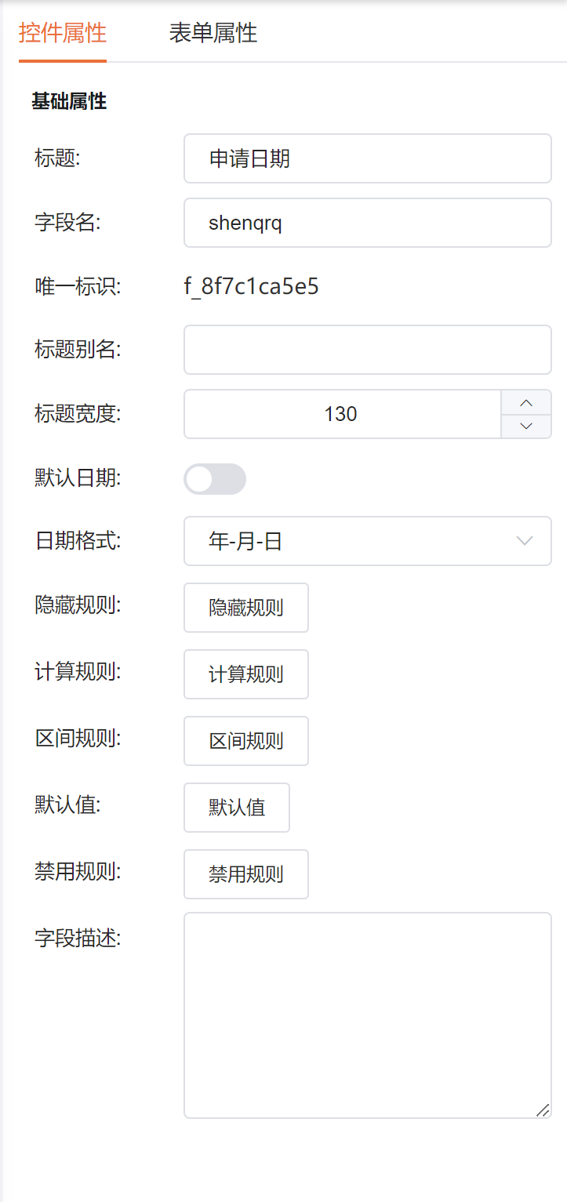Screen dimensions: 567x1202
Task: Decrease 标题宽度 with the down arrow
Action: pyautogui.click(x=526, y=426)
